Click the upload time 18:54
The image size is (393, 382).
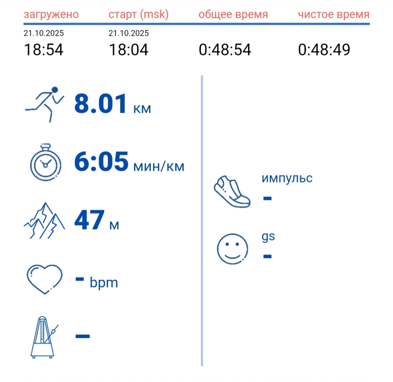coord(43,49)
